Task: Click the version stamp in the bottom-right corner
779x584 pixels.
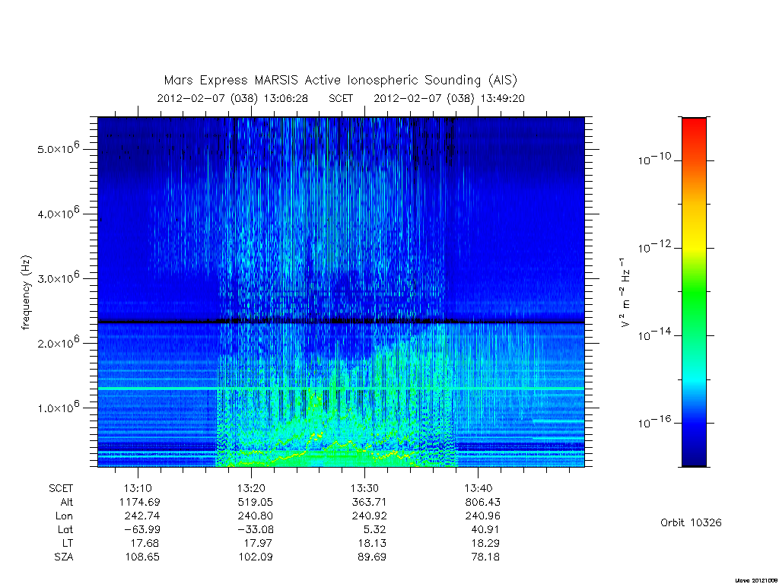Action: [756, 580]
